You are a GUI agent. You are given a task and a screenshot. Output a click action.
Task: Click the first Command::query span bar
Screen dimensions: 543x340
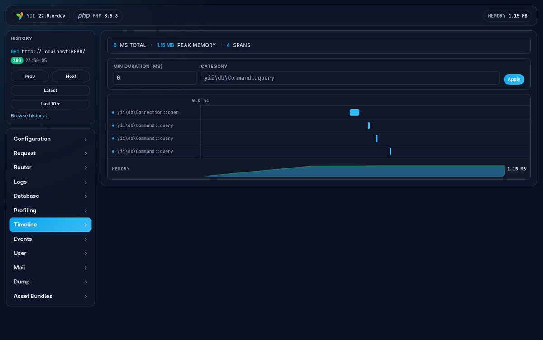coord(369,125)
